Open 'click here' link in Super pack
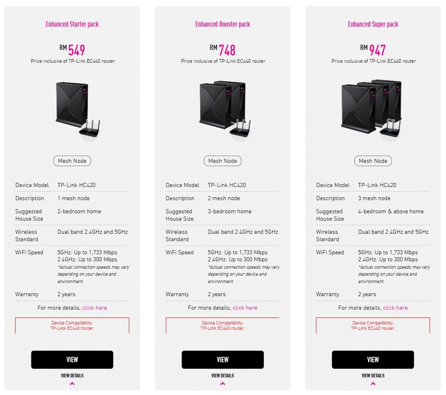The image size is (446, 395). (x=395, y=308)
